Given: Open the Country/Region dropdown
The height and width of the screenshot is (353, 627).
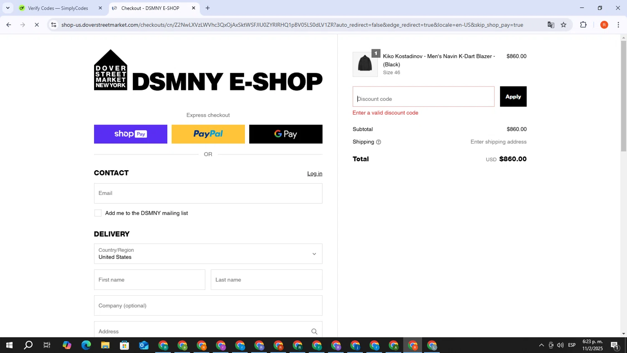Looking at the screenshot, I should [208, 254].
